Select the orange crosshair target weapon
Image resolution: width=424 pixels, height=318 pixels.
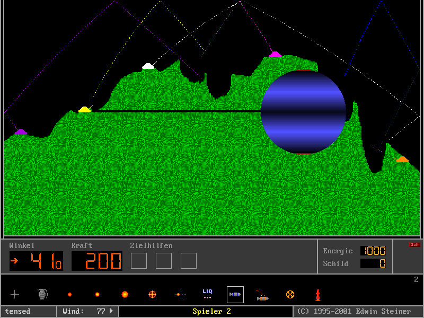coord(152,294)
